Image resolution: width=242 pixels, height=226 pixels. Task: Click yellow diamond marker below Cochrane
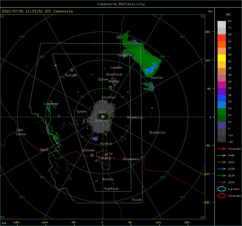tap(92, 155)
